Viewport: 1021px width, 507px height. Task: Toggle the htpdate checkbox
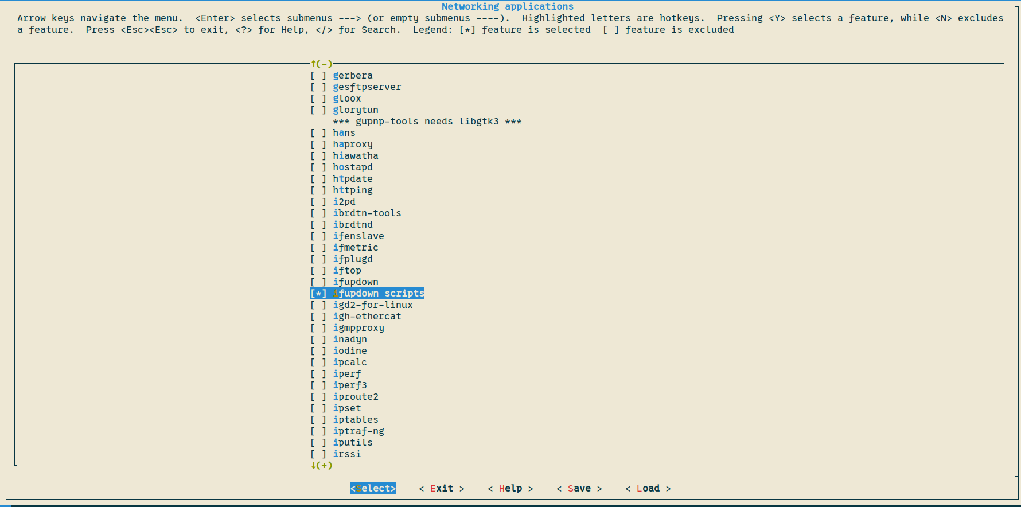pyautogui.click(x=318, y=179)
